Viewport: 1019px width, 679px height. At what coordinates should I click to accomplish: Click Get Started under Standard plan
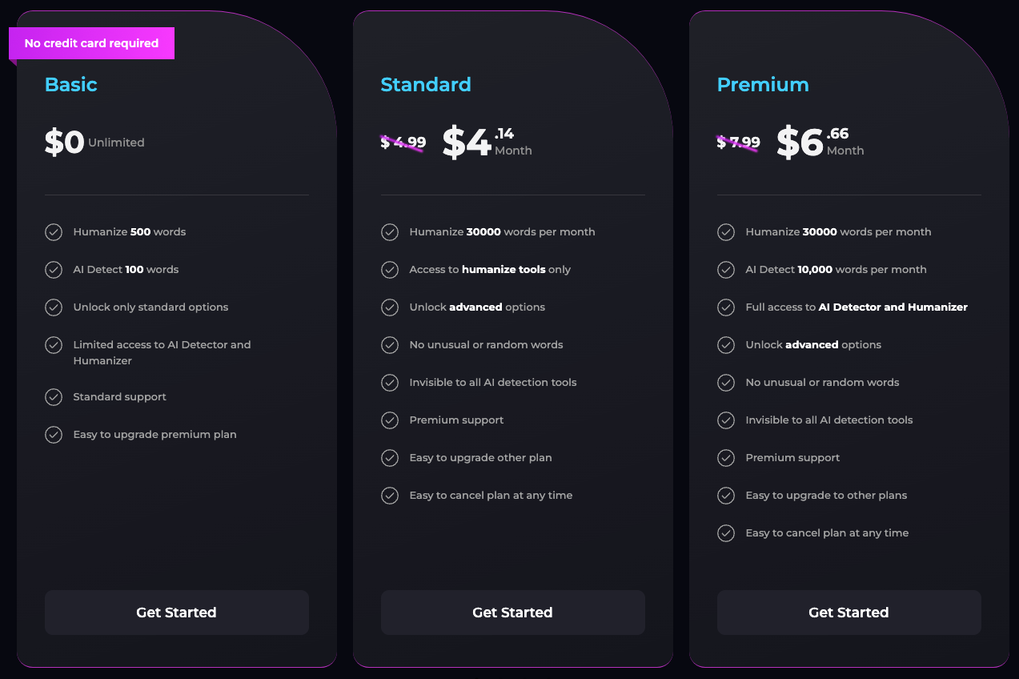pyautogui.click(x=512, y=613)
